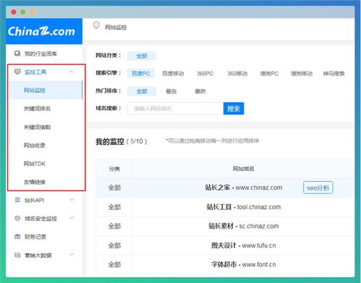This screenshot has height=283, width=361.
Task: Click the location pin icon beside 网站监控 title
Action: pos(96,25)
